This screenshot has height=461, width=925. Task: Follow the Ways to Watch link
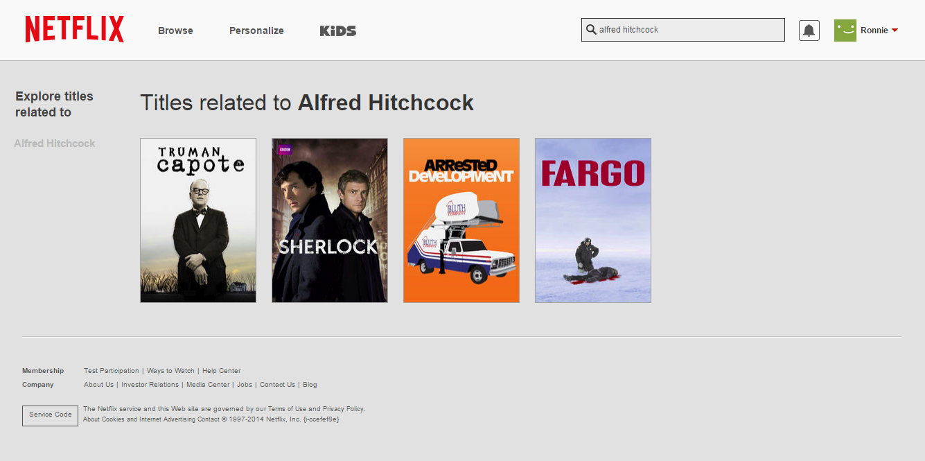click(170, 371)
